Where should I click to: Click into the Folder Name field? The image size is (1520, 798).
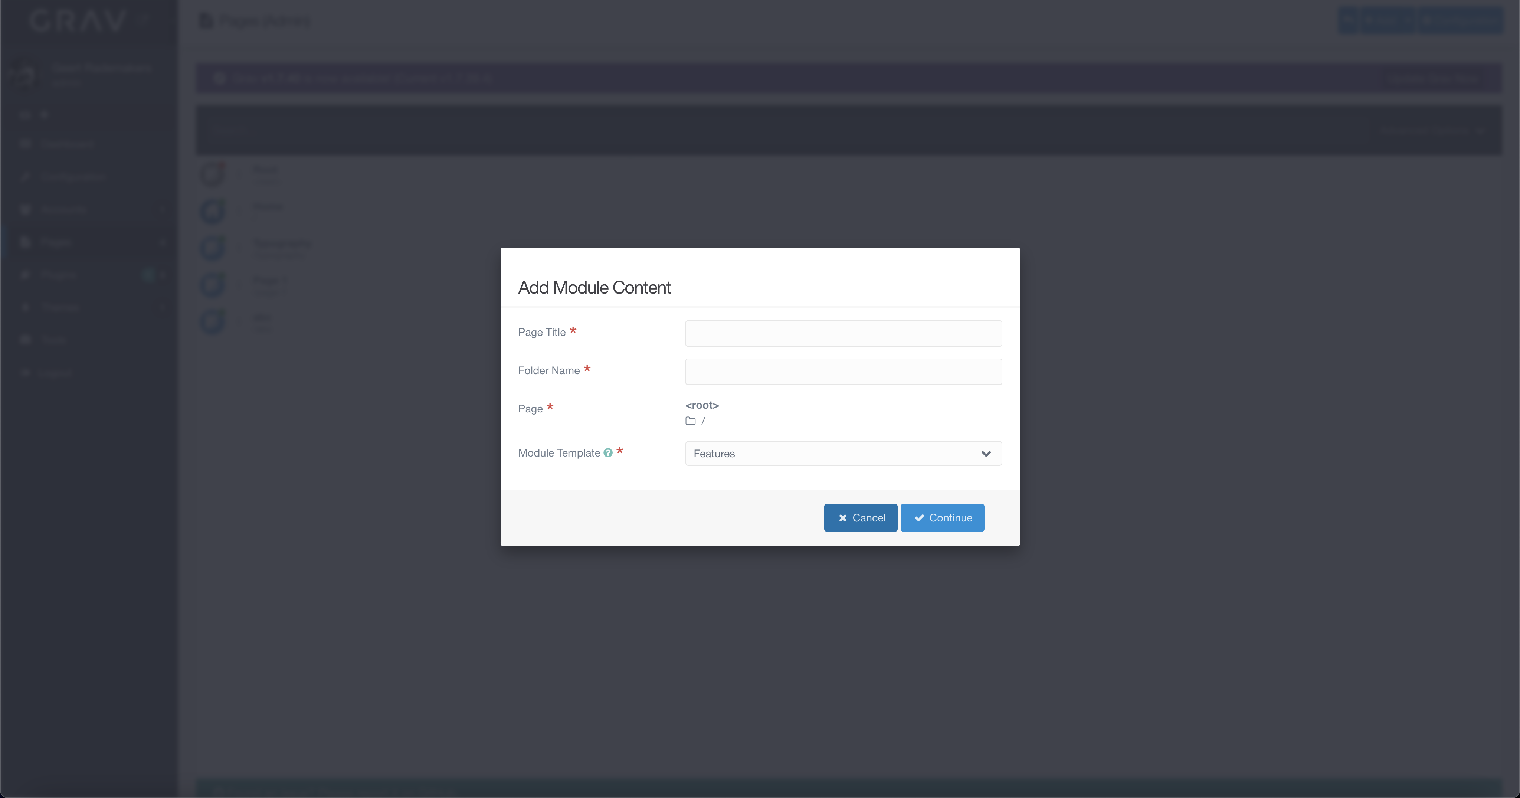[x=843, y=371]
